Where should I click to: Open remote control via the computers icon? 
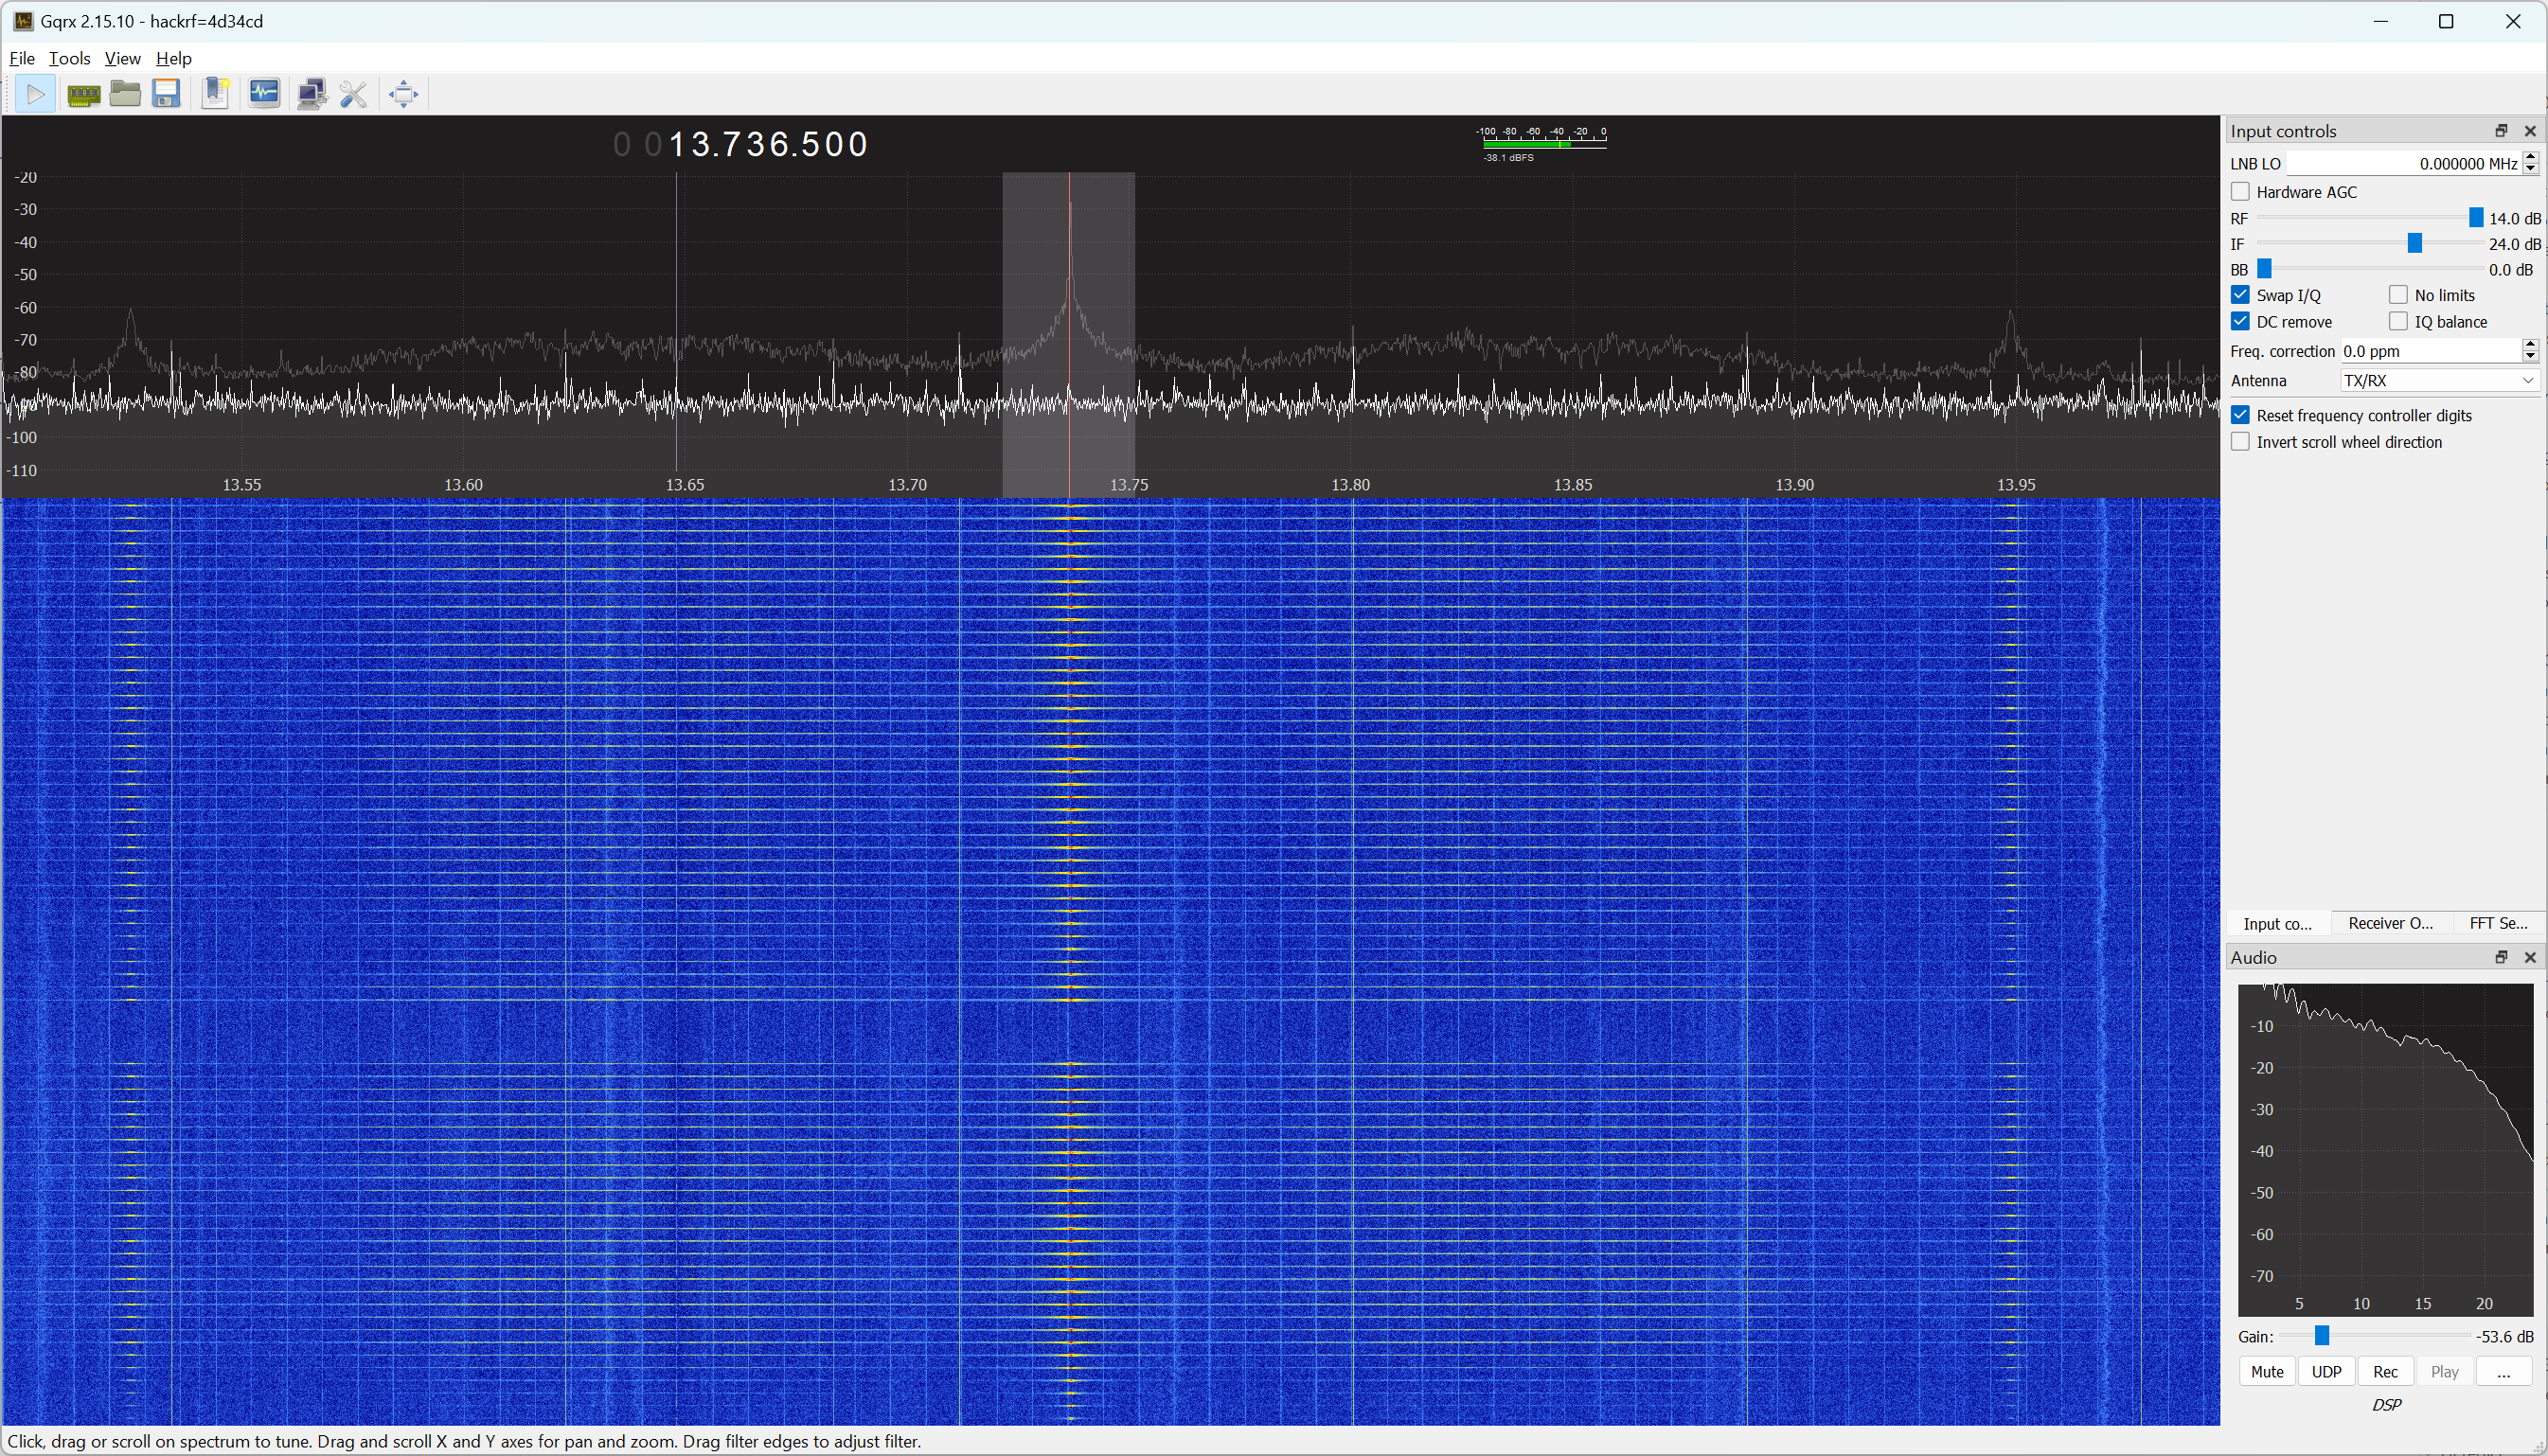[x=312, y=94]
